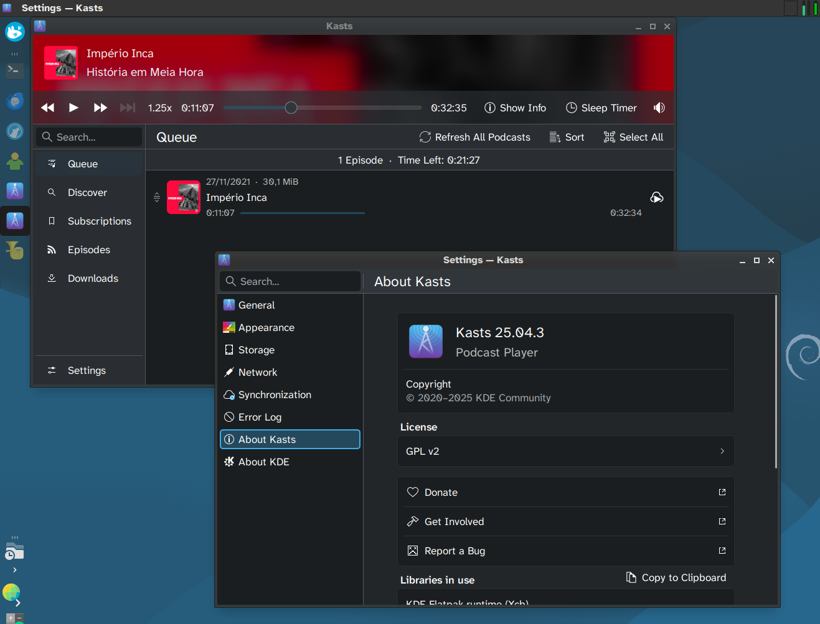The image size is (820, 624).
Task: Click the blue bird application launcher icon
Action: [x=14, y=32]
